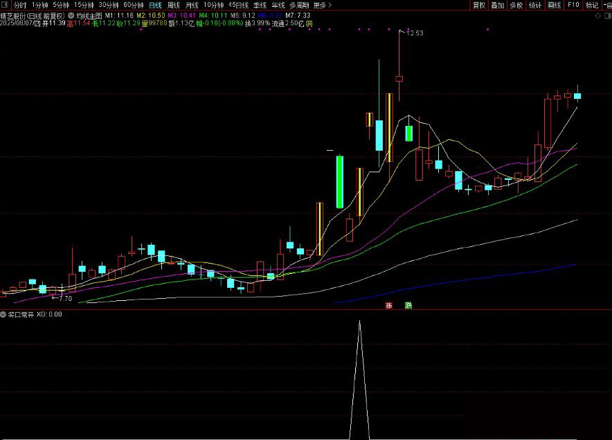Open the 多周期 multi-period view
612x440 pixels.
[x=299, y=5]
